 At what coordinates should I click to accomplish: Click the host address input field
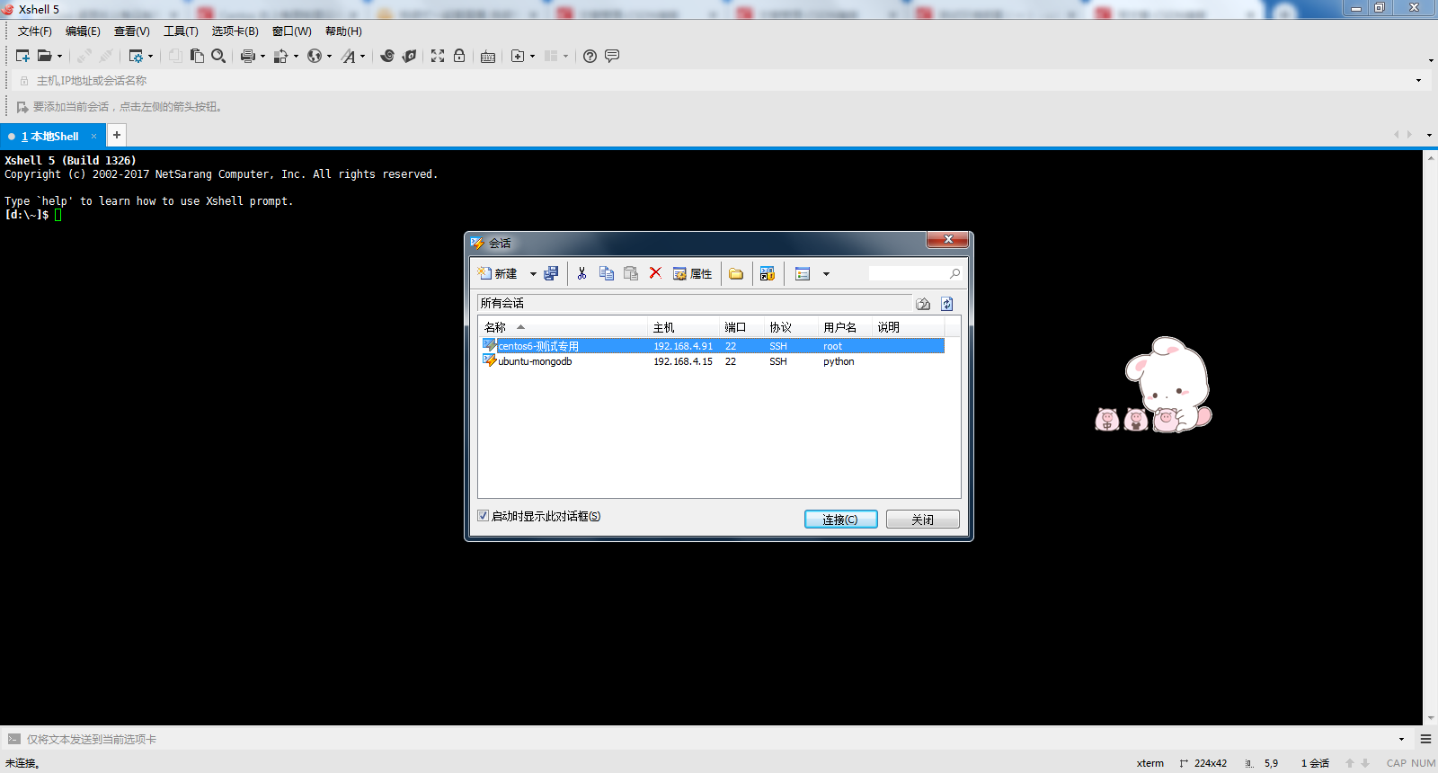pyautogui.click(x=719, y=81)
